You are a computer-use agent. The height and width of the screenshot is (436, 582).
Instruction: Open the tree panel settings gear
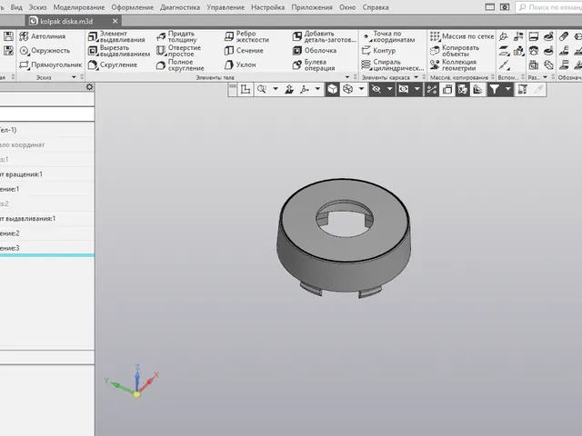point(89,87)
